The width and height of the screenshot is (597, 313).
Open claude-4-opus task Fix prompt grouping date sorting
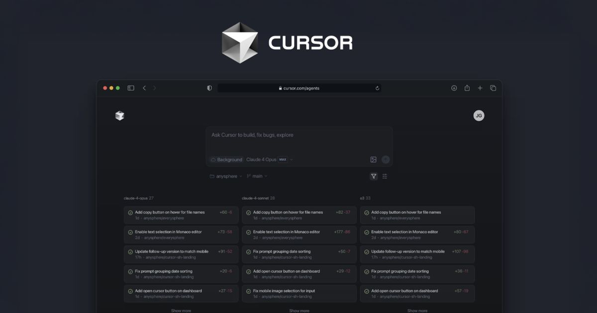[x=181, y=274]
